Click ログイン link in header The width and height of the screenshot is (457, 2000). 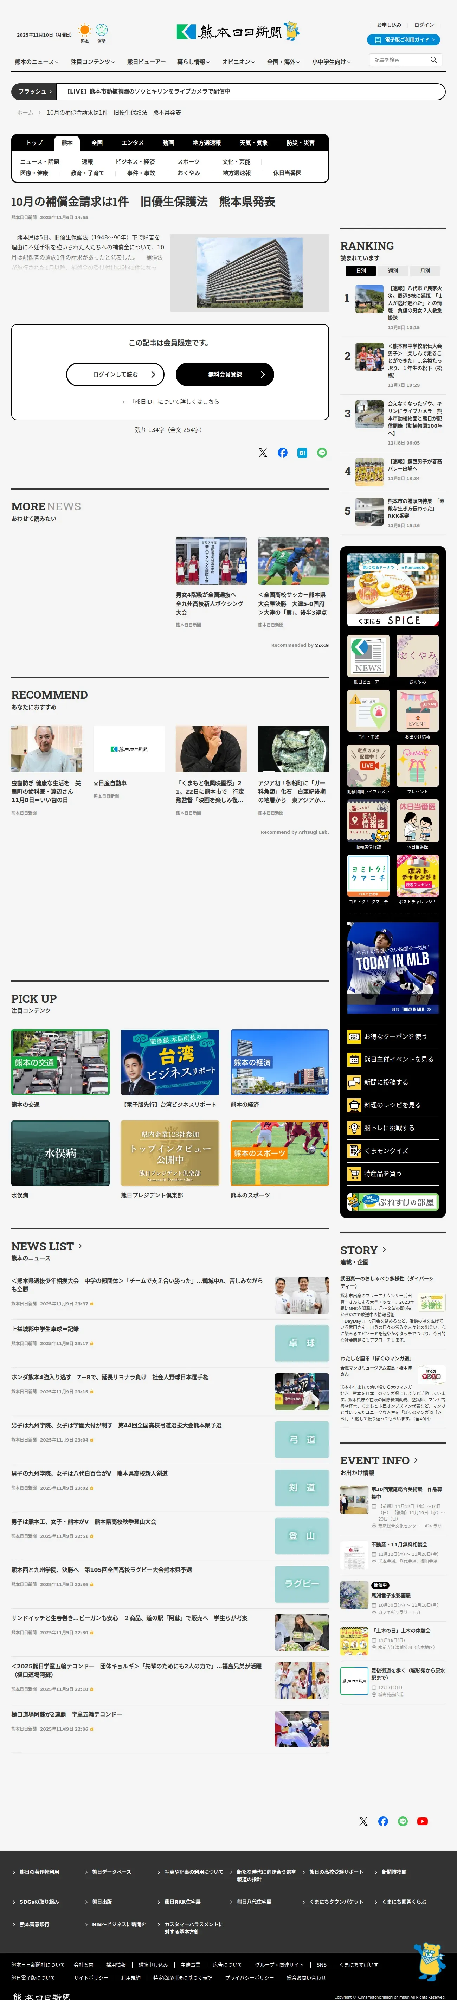pyautogui.click(x=424, y=25)
